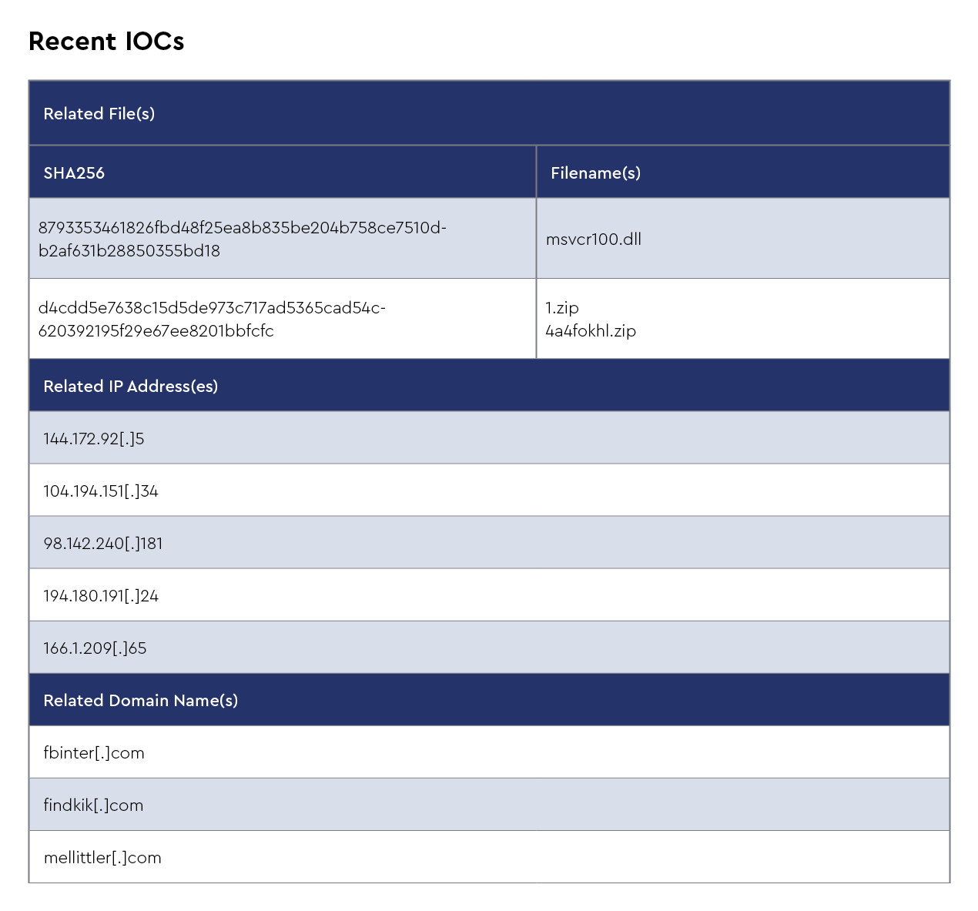Viewport: 978px width, 911px height.
Task: Click the IP address 98.142.240[.]181
Action: pos(103,544)
